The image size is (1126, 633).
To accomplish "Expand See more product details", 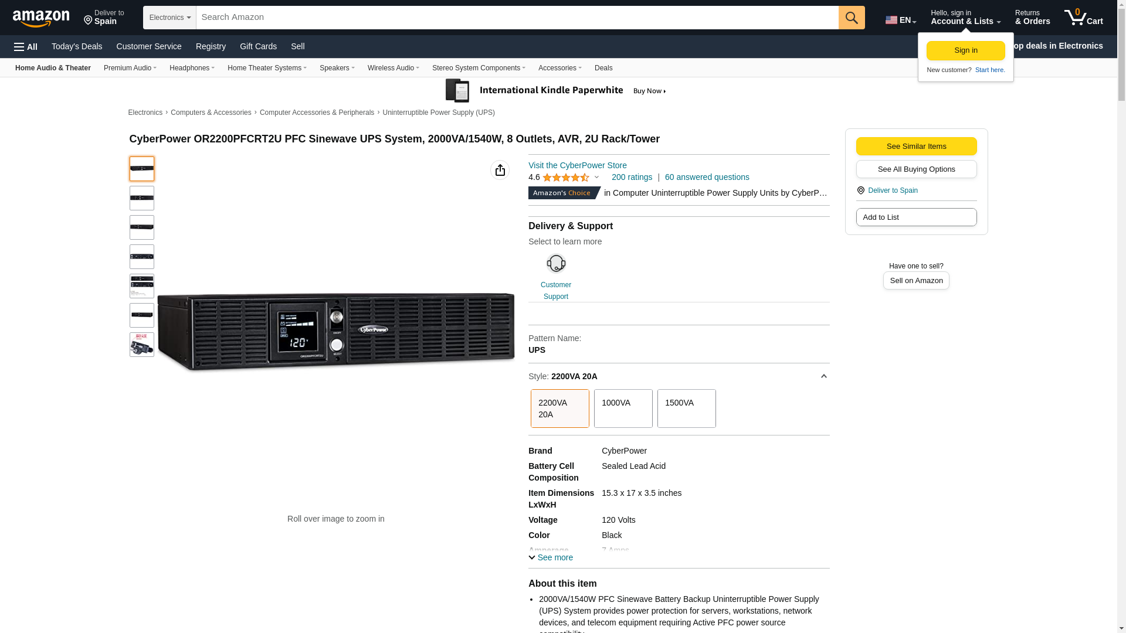I will click(x=551, y=557).
